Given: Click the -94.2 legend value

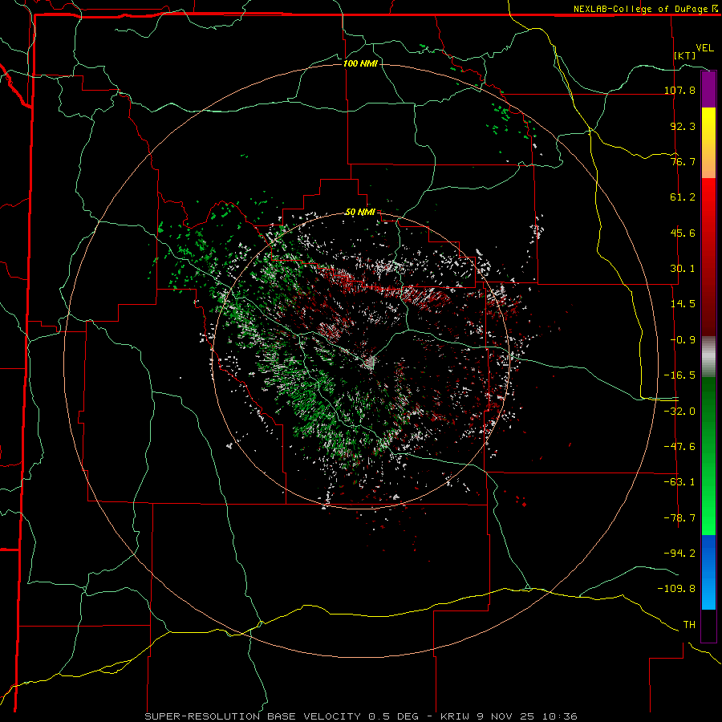Looking at the screenshot, I should coord(679,554).
